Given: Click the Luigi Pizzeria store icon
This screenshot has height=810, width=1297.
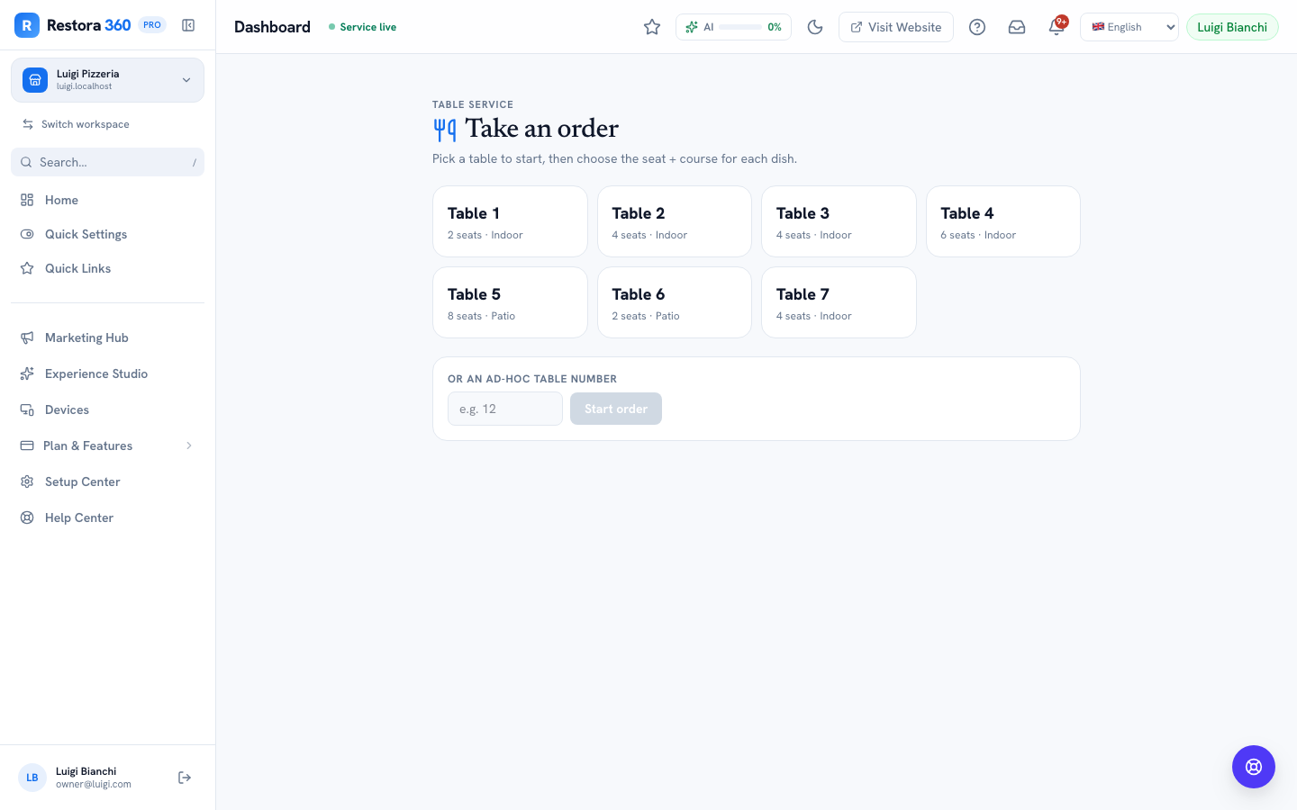Looking at the screenshot, I should coord(35,80).
